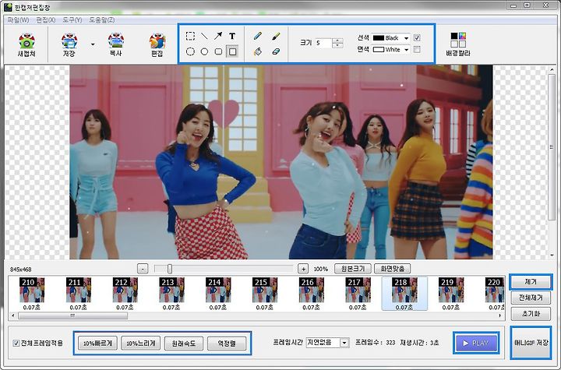Click the 원래속도 original speed button
The image size is (561, 370).
[x=184, y=344]
